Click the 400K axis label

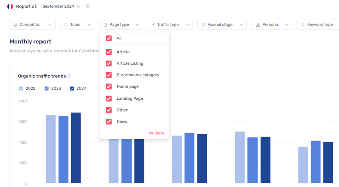(x=23, y=143)
